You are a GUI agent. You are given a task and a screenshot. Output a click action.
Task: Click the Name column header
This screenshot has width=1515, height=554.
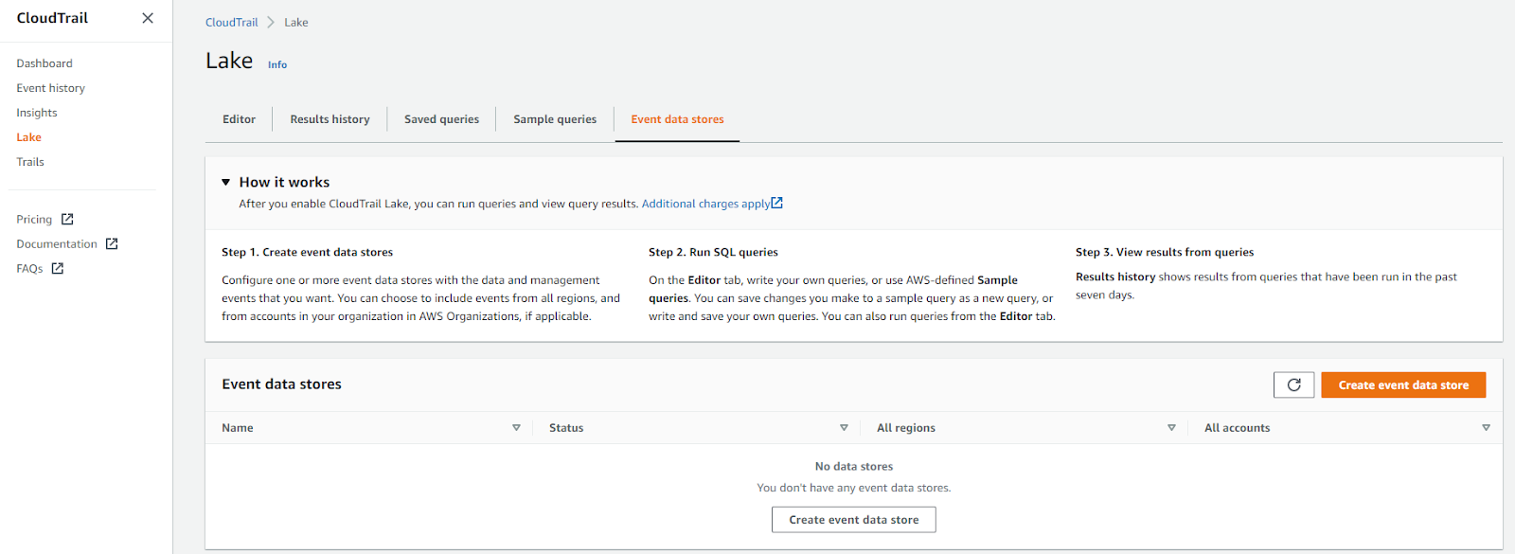coord(238,428)
